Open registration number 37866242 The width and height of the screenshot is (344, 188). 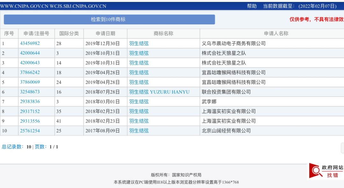pos(30,72)
